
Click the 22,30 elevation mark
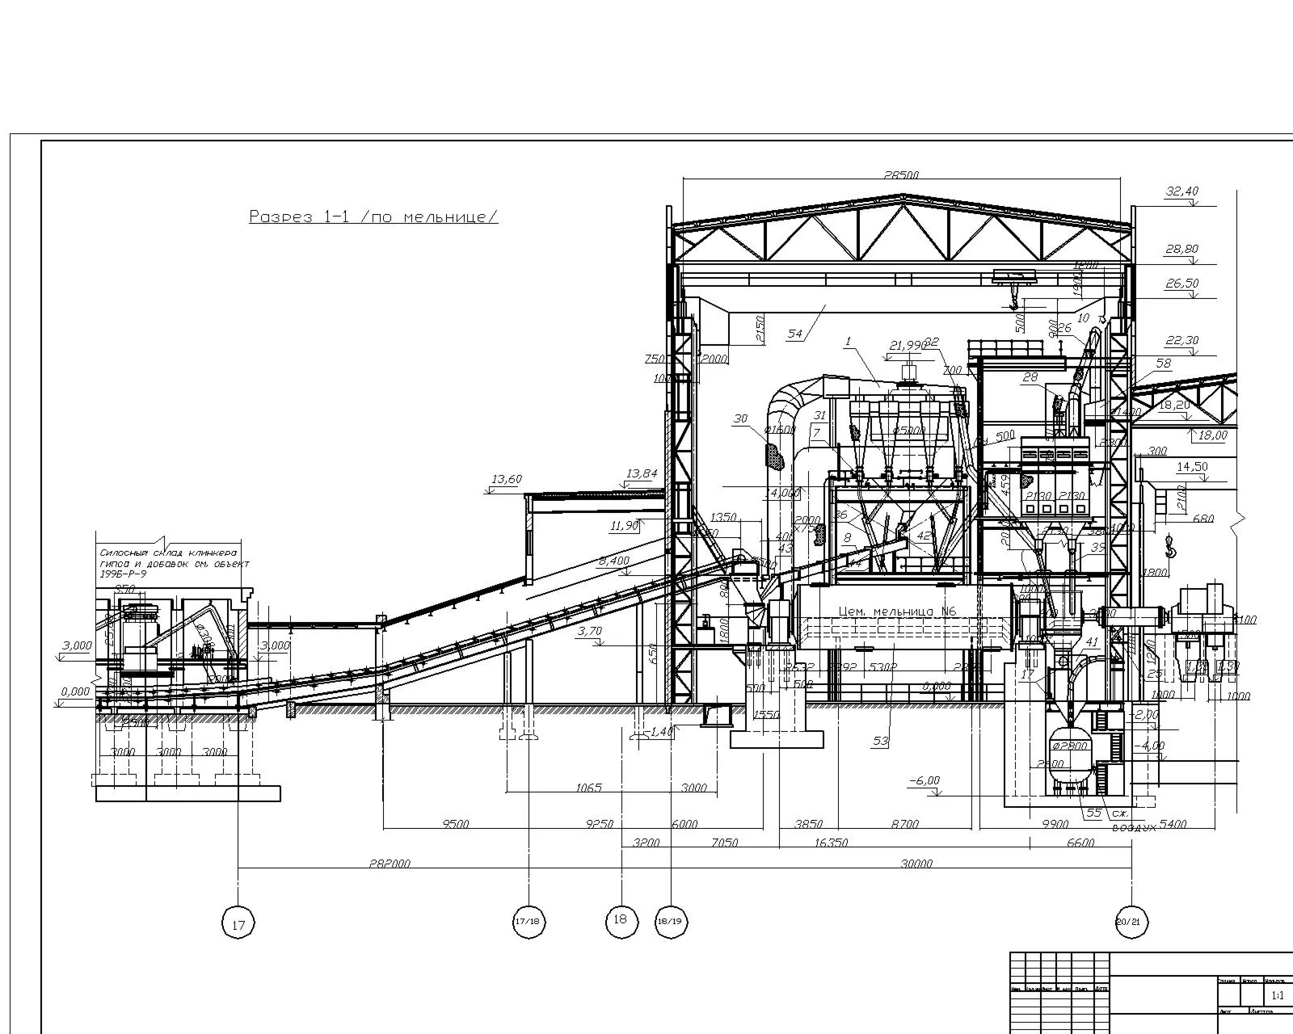1181,341
